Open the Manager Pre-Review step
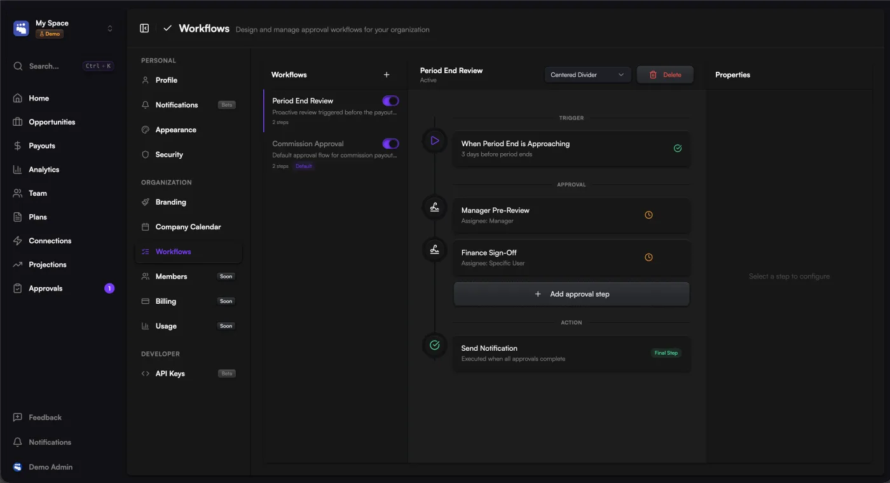 (572, 215)
